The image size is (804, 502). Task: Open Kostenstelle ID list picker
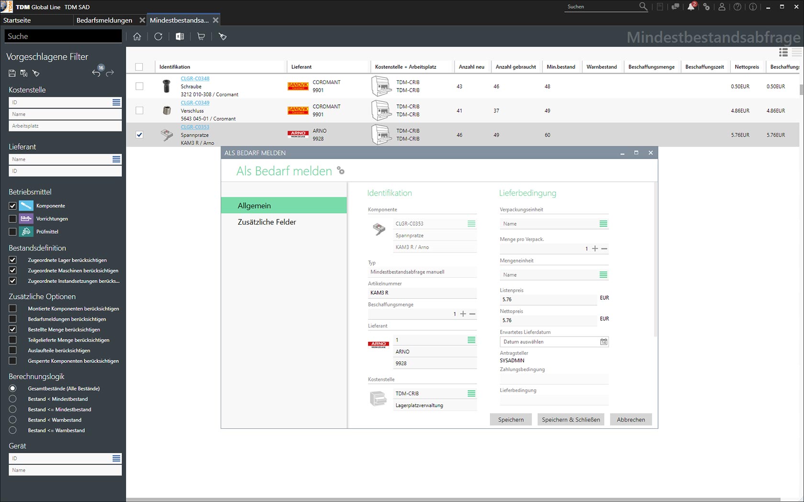click(116, 102)
